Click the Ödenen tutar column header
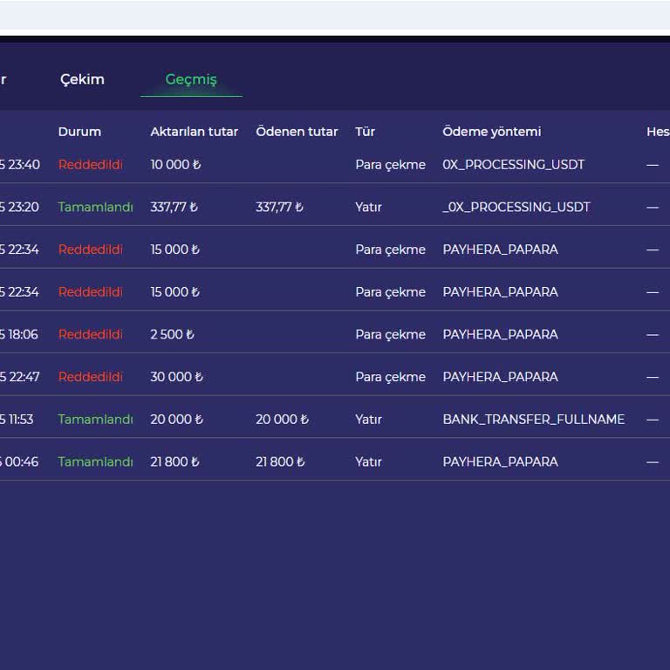The image size is (670, 670). point(297,132)
